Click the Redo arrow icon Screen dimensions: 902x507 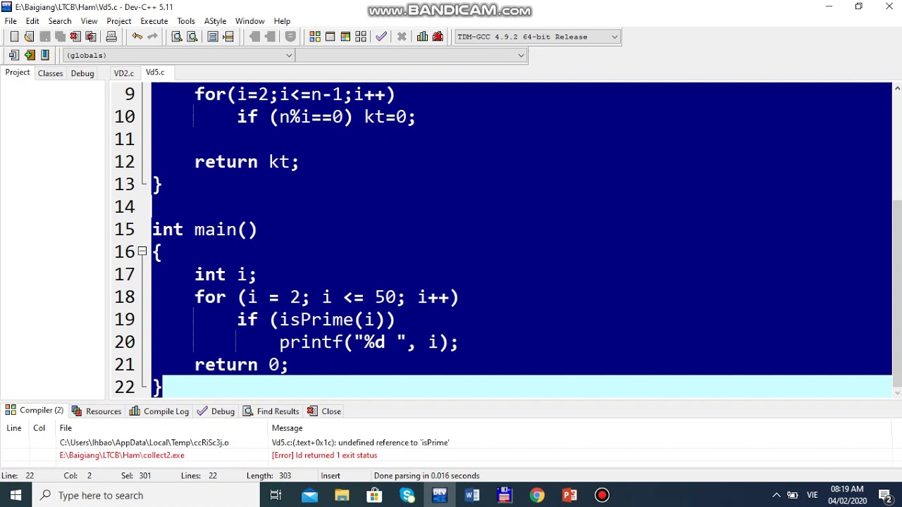point(152,37)
